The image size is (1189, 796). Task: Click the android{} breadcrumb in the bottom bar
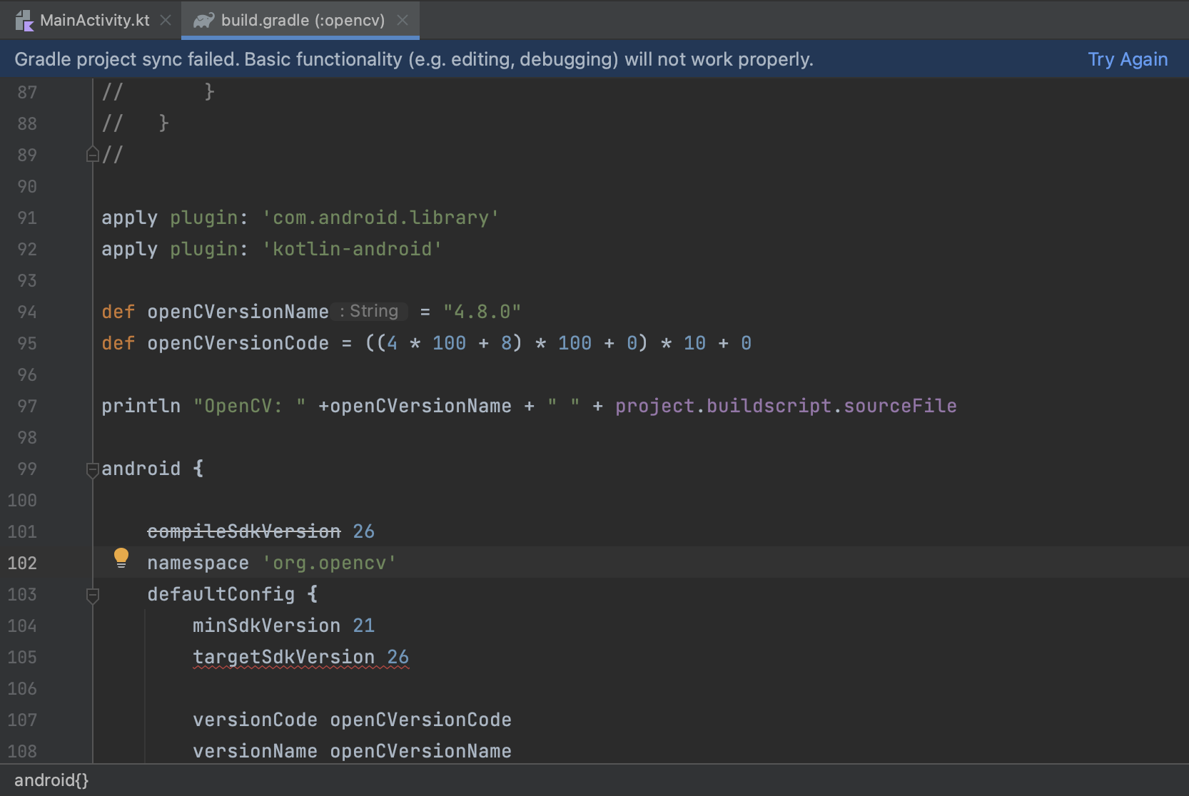coord(51,780)
